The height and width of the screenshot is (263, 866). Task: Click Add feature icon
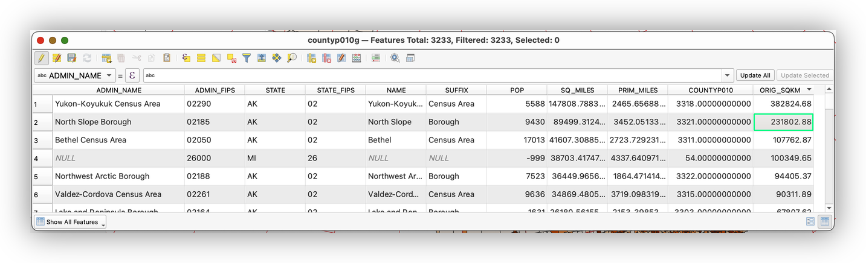tap(106, 58)
